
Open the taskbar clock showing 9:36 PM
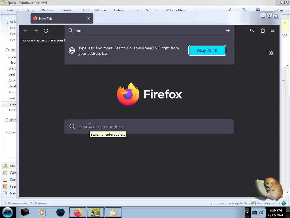pos(276,213)
